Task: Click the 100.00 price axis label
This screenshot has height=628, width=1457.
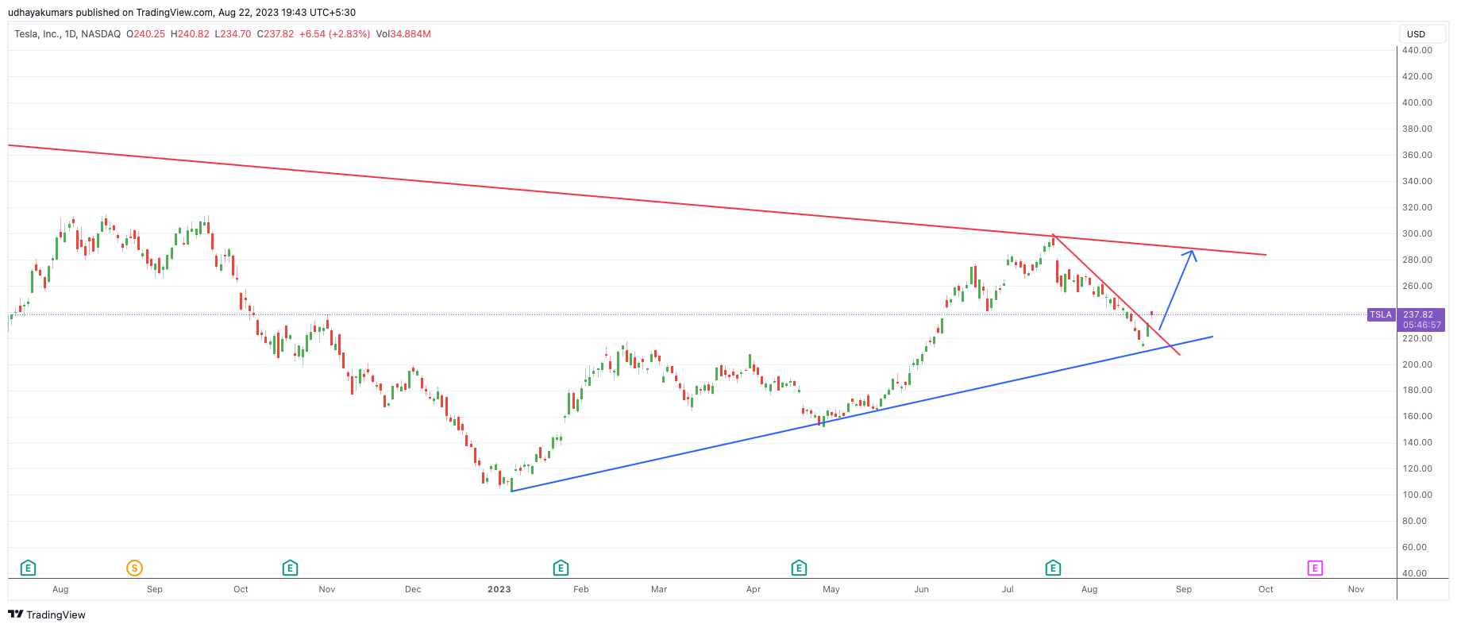Action: tap(1417, 495)
